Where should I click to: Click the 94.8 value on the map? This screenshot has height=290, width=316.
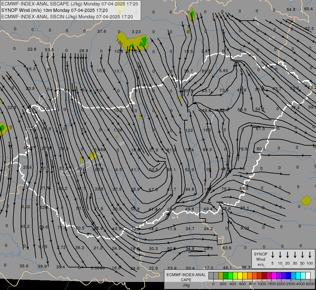pyautogui.click(x=189, y=189)
